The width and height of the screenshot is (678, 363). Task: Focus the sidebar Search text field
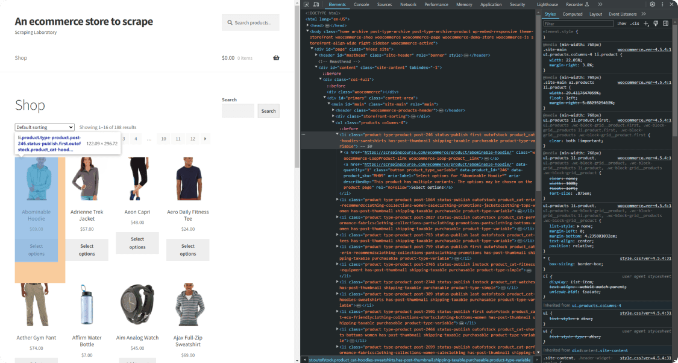238,111
